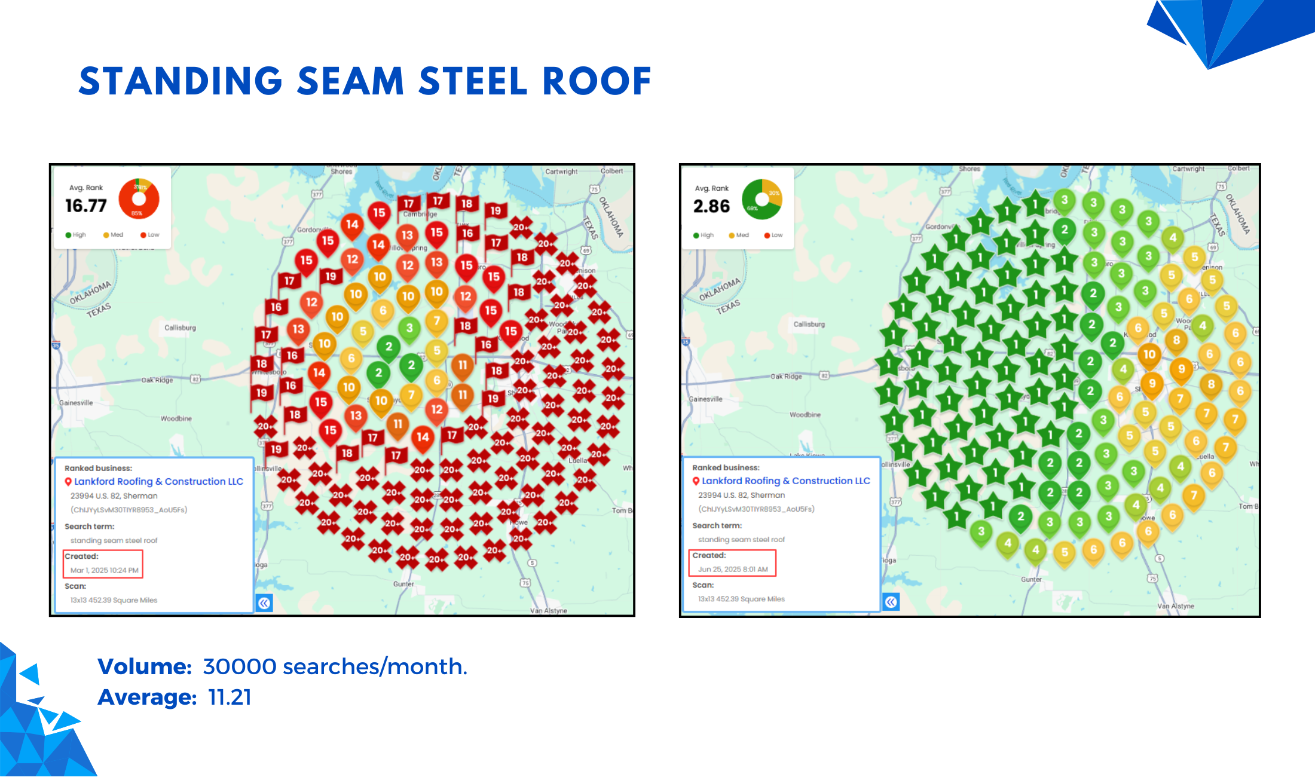Select the green "2" rank pin on left map
The height and width of the screenshot is (777, 1315).
click(389, 345)
